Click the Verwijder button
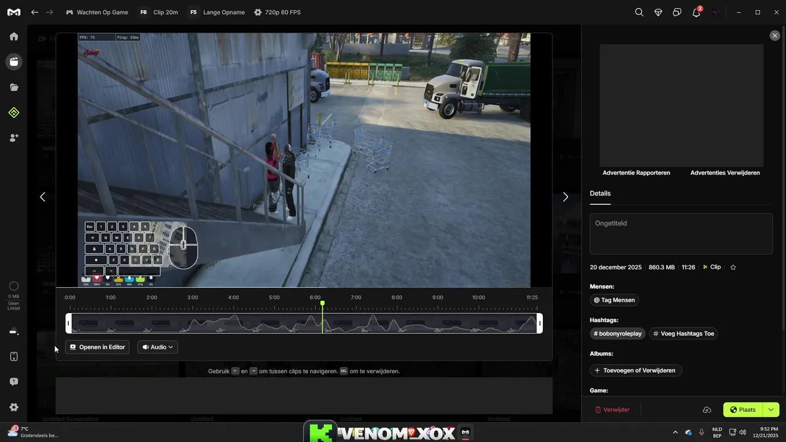Image resolution: width=786 pixels, height=442 pixels. pyautogui.click(x=612, y=409)
